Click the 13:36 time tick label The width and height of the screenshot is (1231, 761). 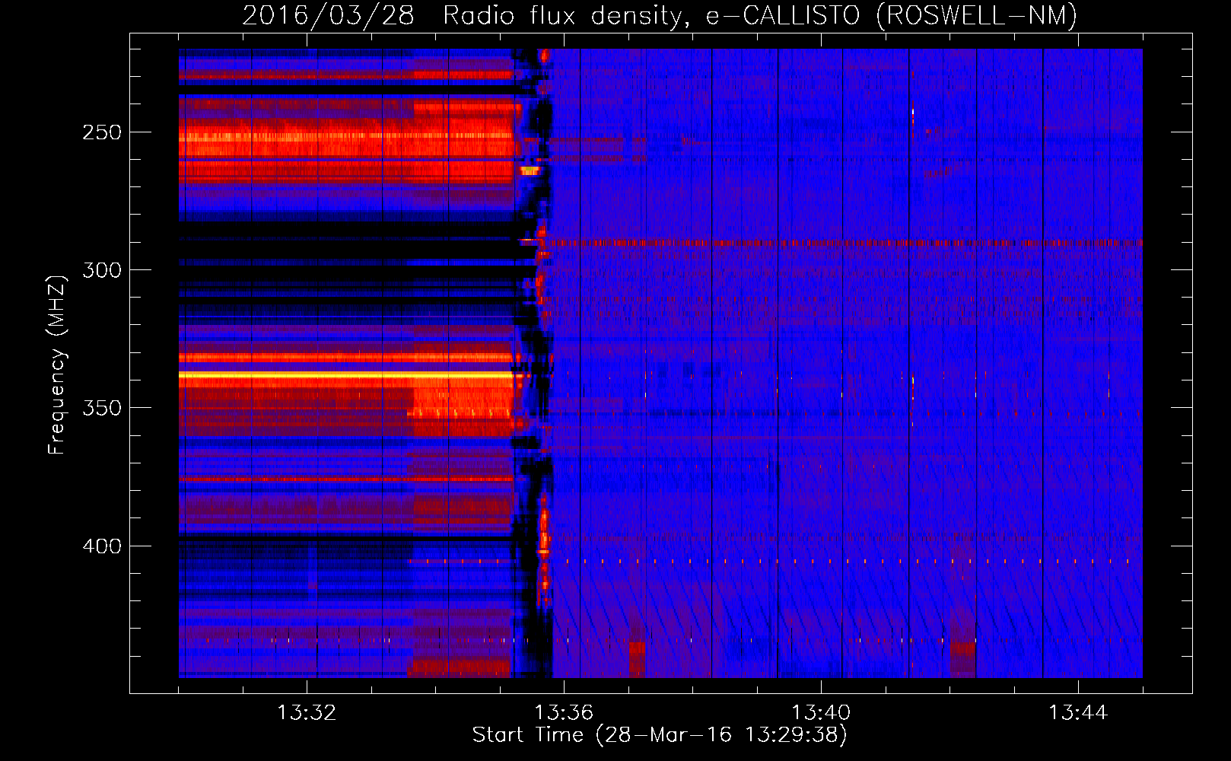pos(564,713)
